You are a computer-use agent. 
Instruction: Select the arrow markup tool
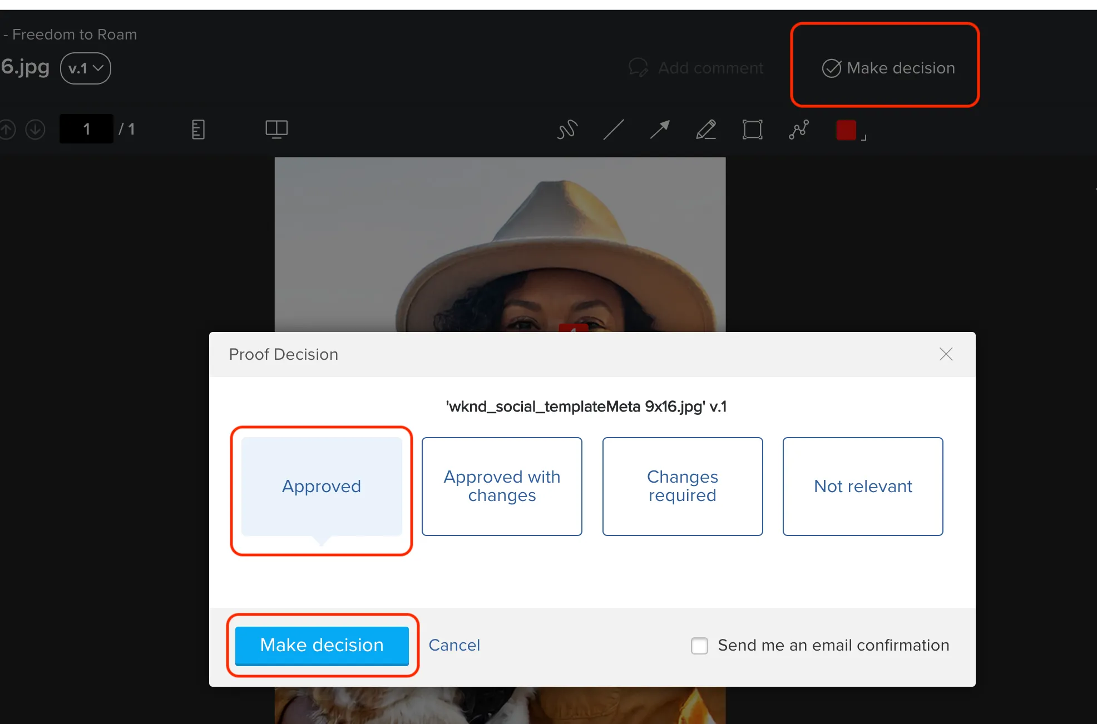[660, 130]
